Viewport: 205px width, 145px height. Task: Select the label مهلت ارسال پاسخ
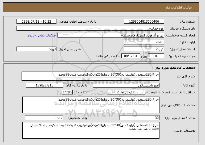pos(182,56)
